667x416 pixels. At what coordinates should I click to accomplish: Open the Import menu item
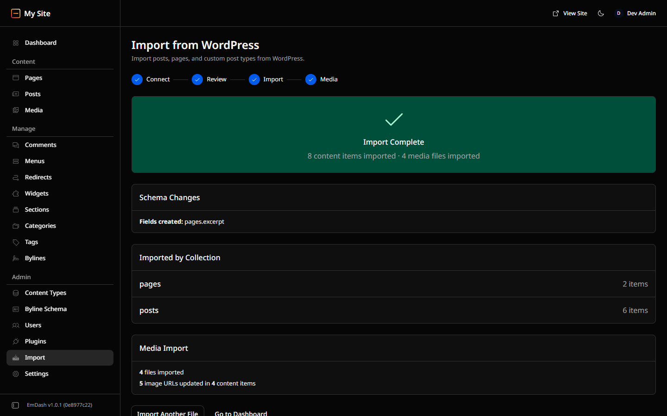click(60, 358)
